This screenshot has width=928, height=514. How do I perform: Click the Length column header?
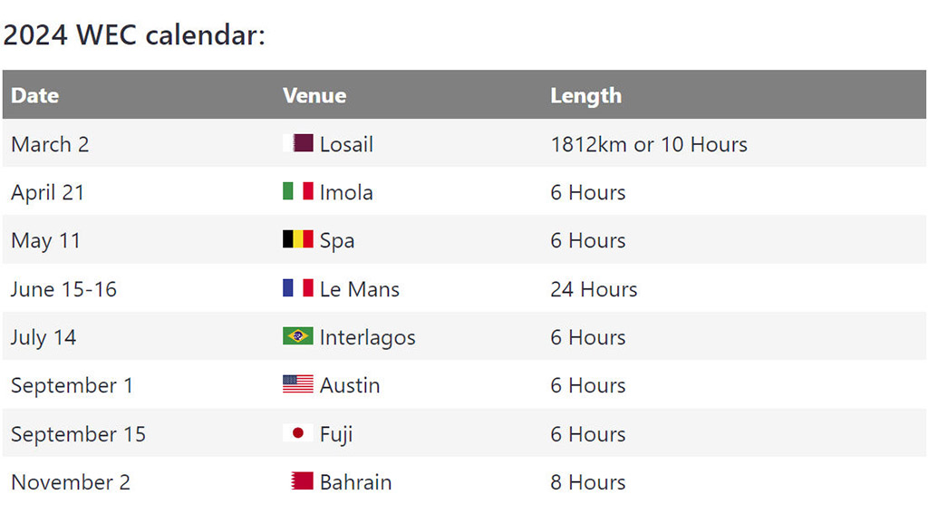[586, 96]
